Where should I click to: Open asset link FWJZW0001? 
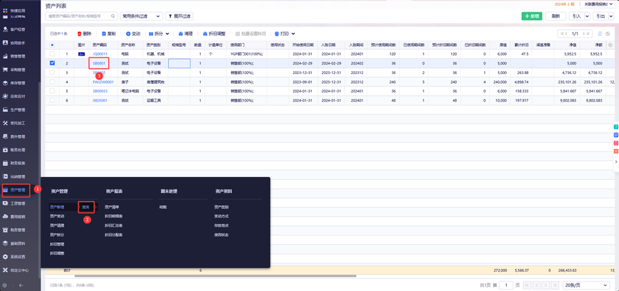103,82
